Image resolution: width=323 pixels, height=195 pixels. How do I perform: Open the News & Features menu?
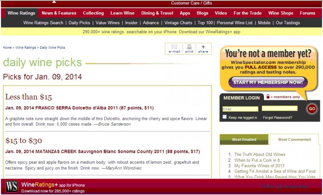coord(59,13)
